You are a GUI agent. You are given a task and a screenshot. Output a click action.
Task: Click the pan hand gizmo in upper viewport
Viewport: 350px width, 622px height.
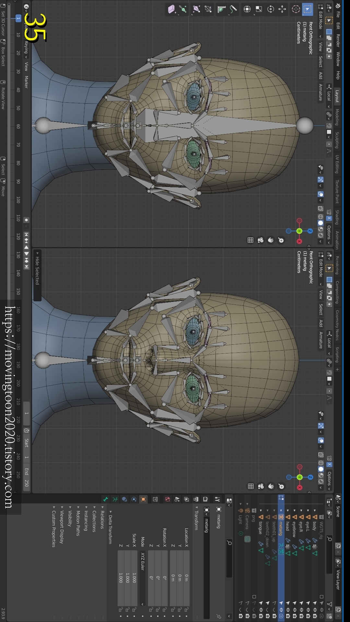[271, 240]
